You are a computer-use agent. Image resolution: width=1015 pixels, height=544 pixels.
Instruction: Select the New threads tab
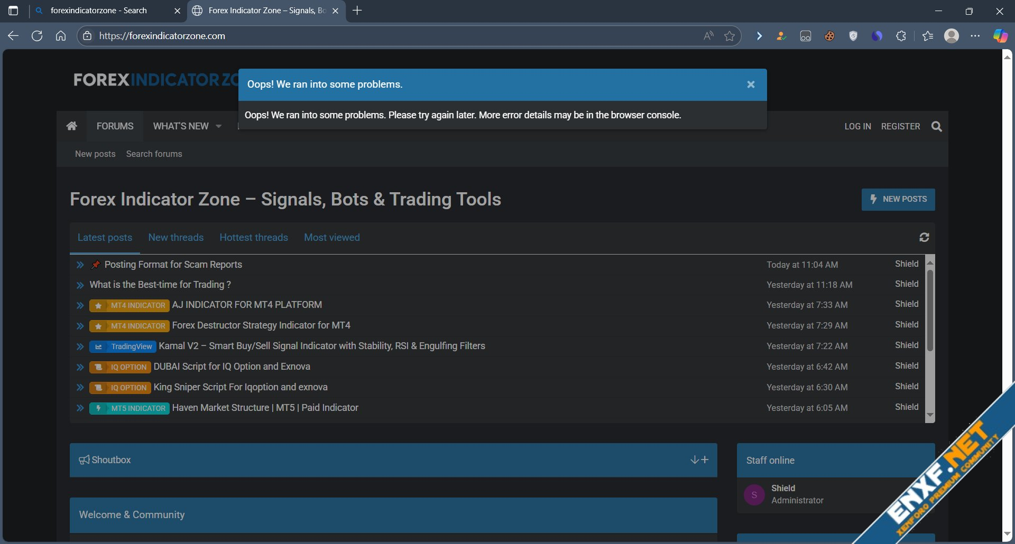176,238
